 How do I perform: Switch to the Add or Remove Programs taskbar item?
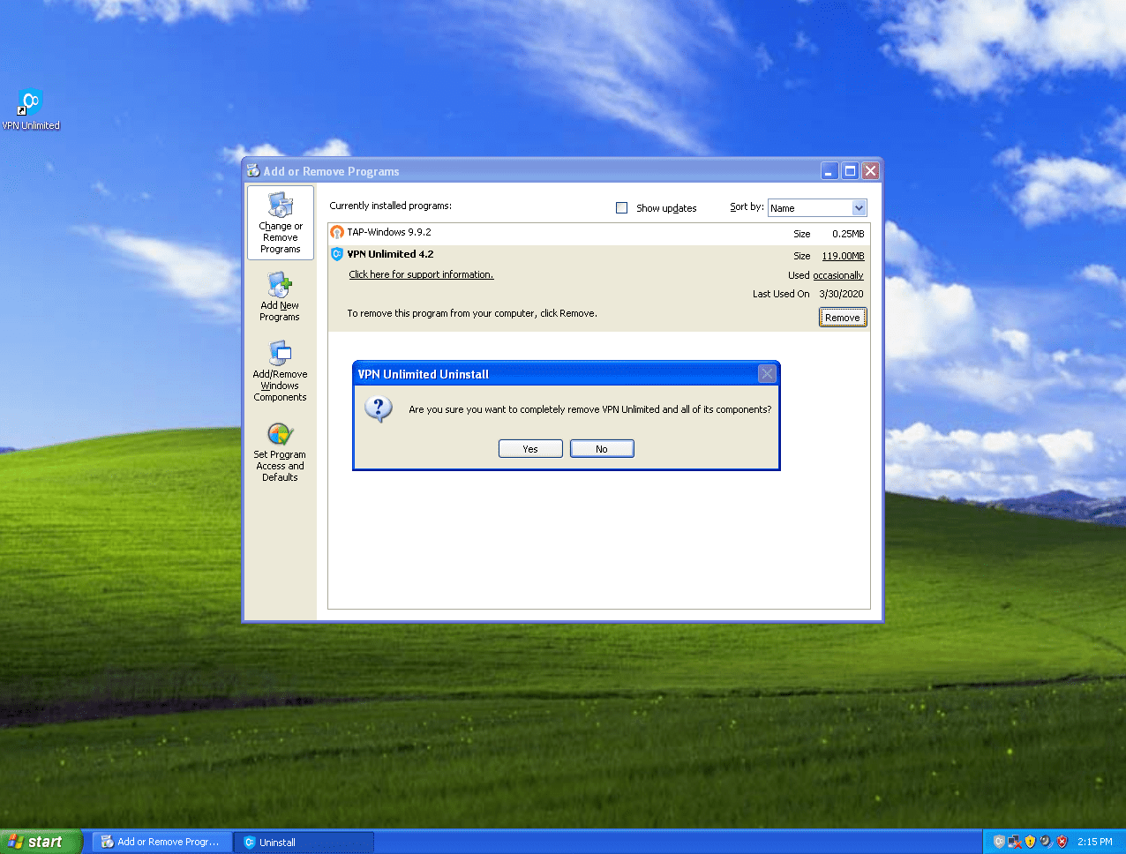point(161,841)
